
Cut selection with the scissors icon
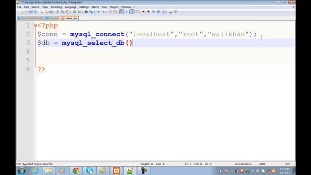pos(57,12)
